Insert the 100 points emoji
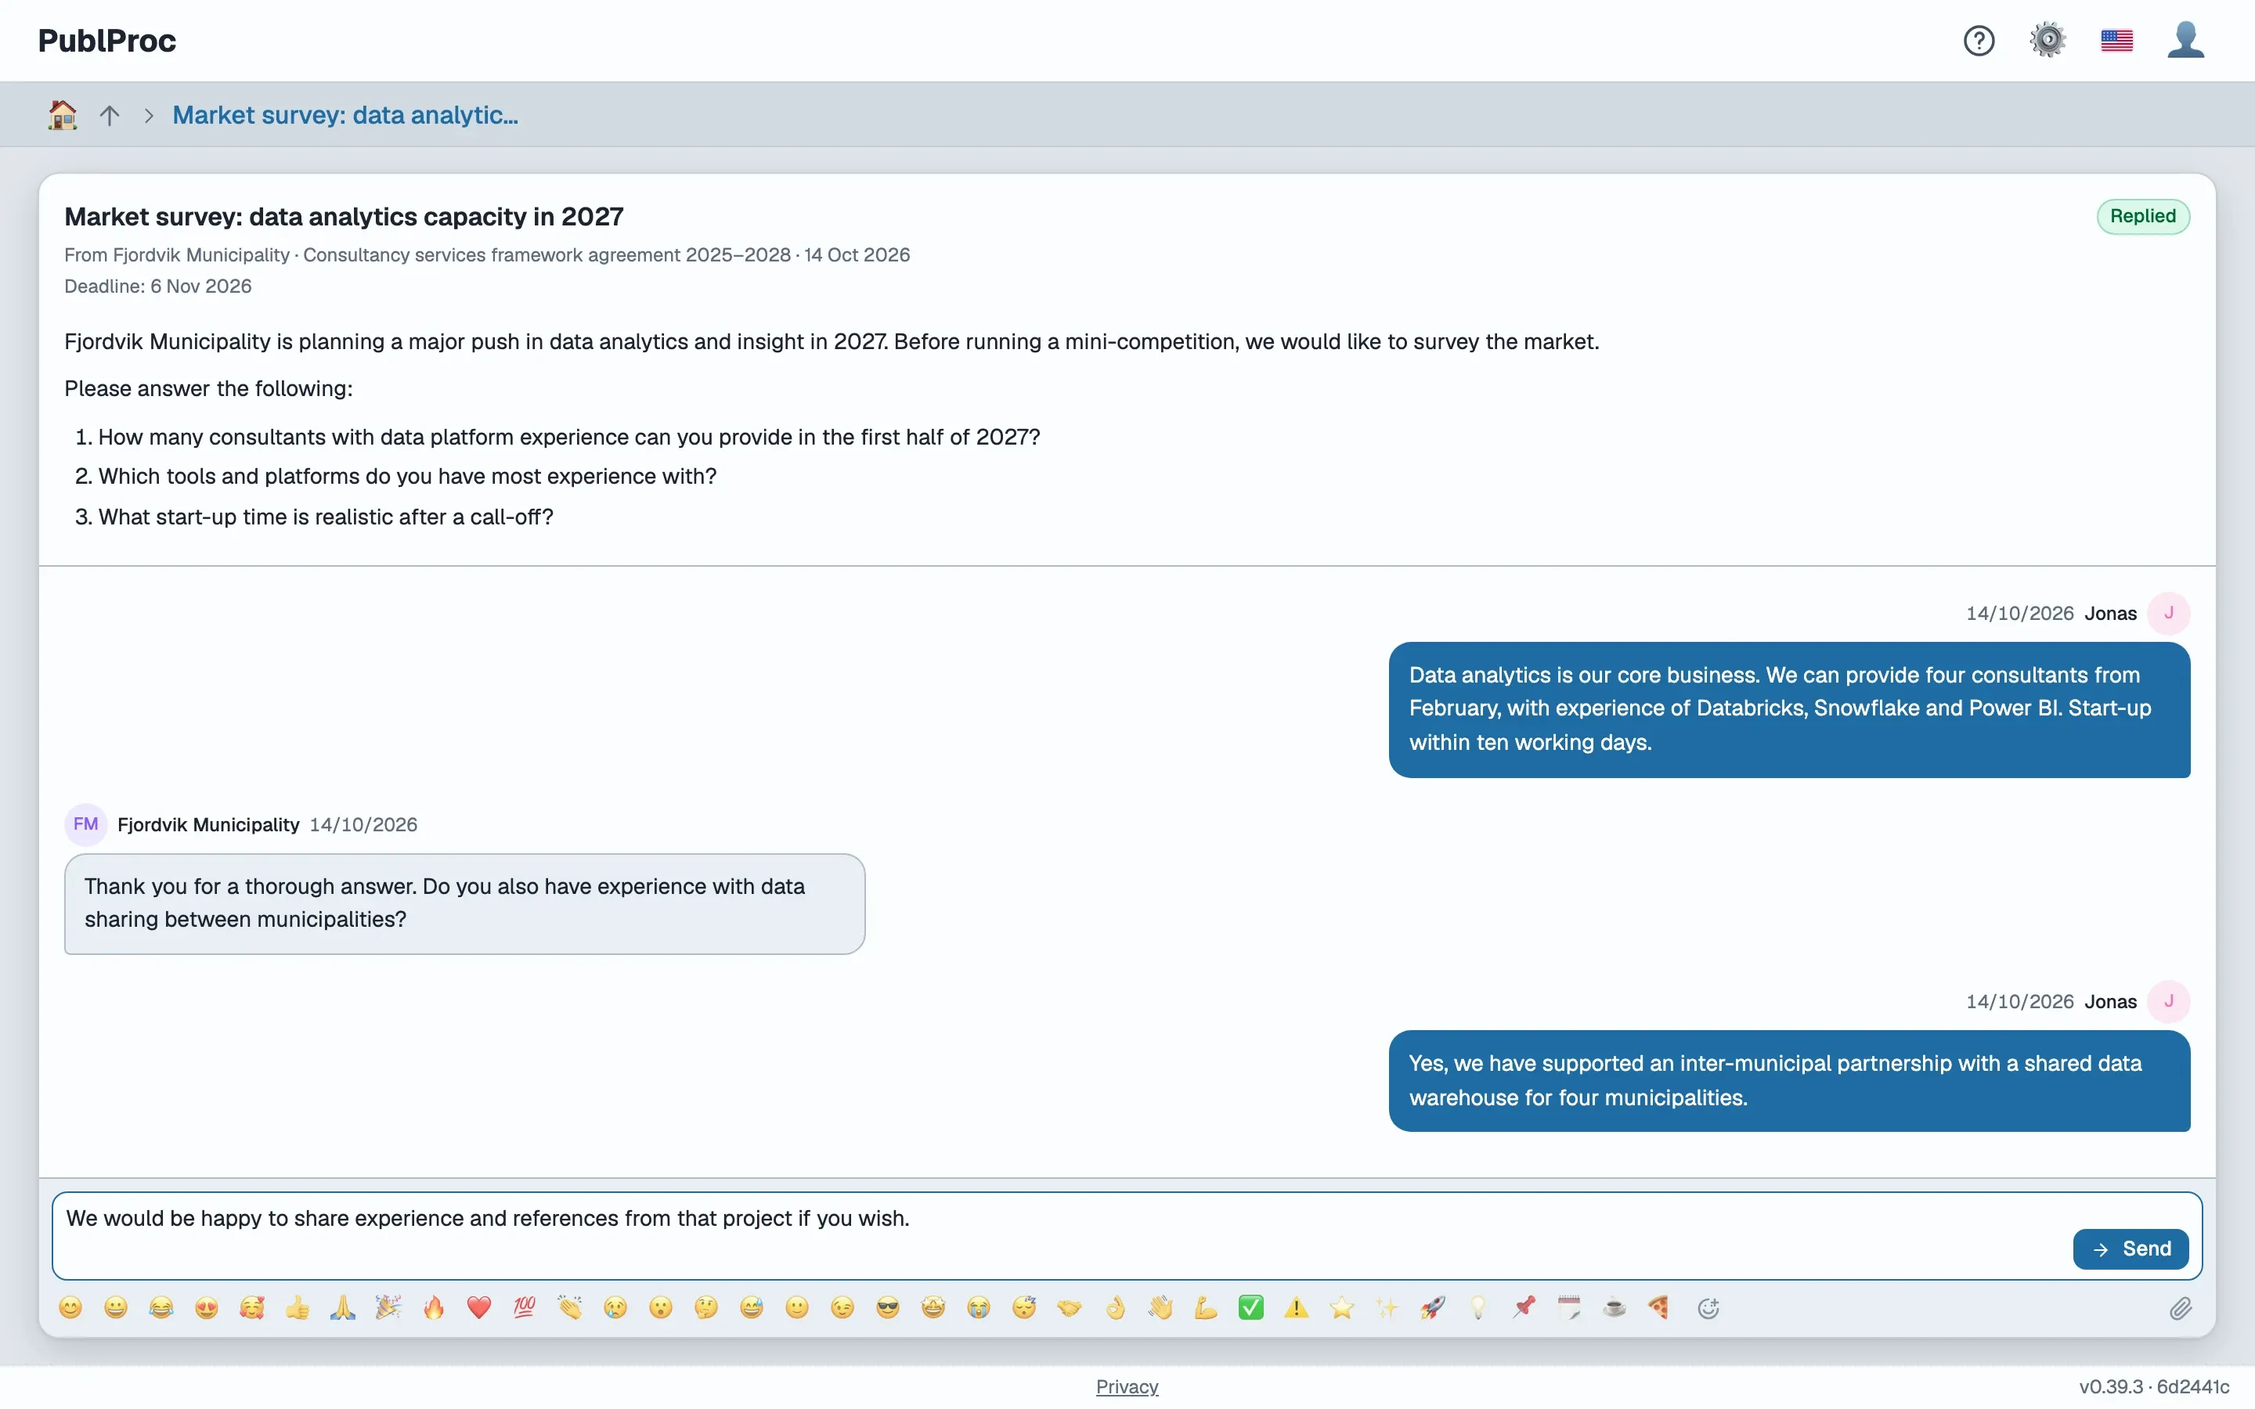Viewport: 2255px width, 1409px height. pyautogui.click(x=525, y=1308)
